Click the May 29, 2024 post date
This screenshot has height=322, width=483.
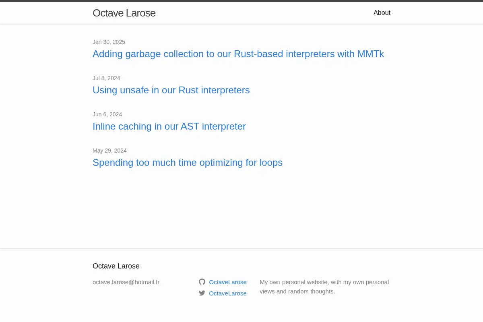point(109,151)
